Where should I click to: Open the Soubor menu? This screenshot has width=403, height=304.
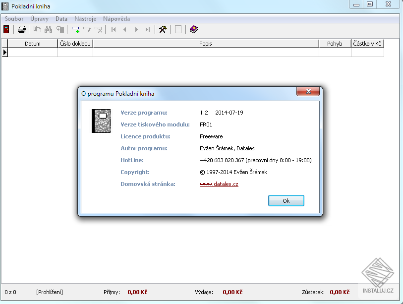pos(14,19)
